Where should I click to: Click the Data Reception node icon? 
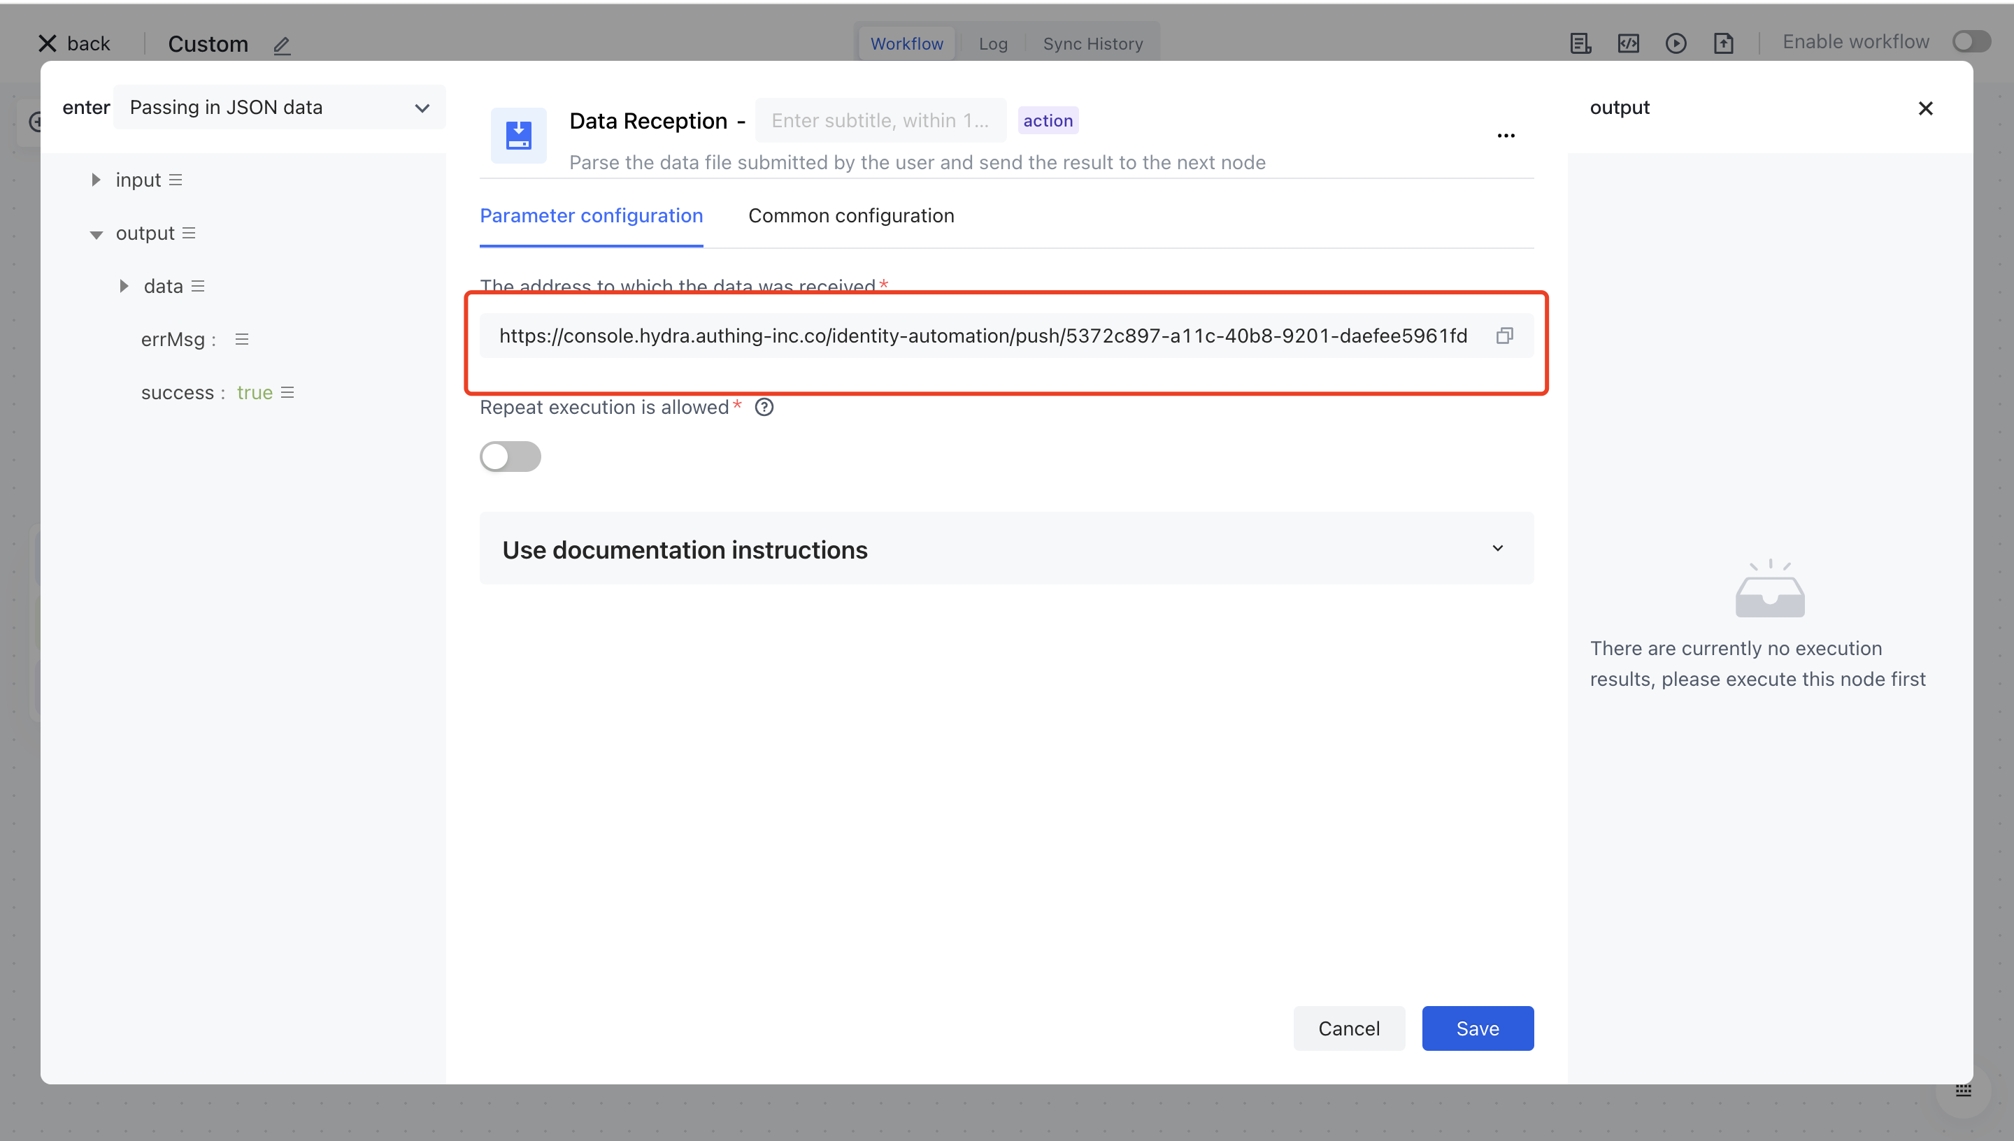(x=518, y=135)
